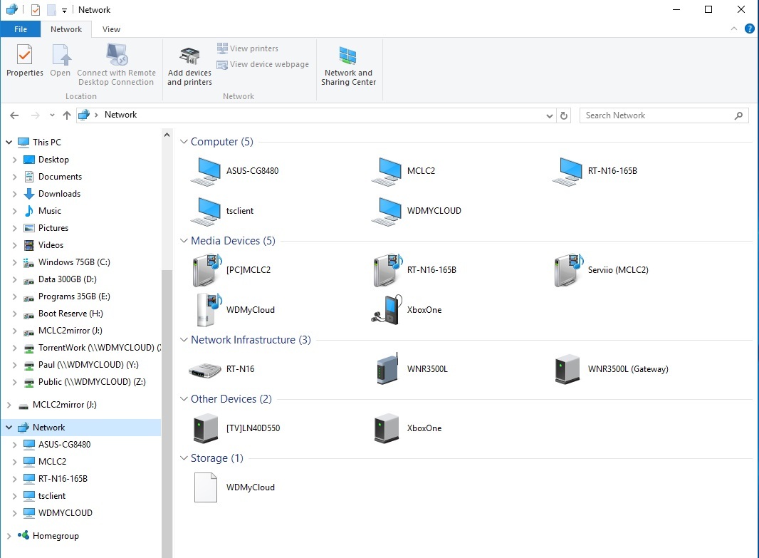Select Boot Reserve (H:) drive
The width and height of the screenshot is (759, 558).
point(70,314)
